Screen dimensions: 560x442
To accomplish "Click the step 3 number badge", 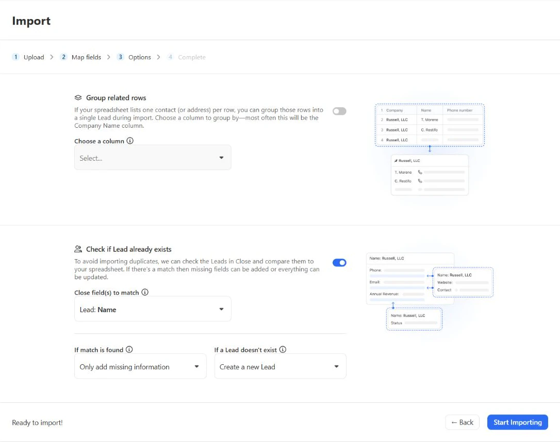I will coord(120,57).
